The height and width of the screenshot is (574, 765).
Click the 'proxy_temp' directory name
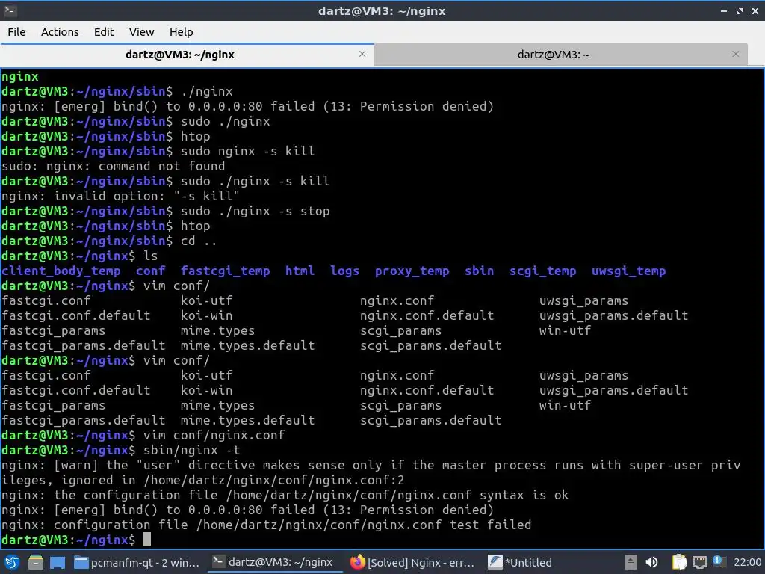pyautogui.click(x=412, y=271)
